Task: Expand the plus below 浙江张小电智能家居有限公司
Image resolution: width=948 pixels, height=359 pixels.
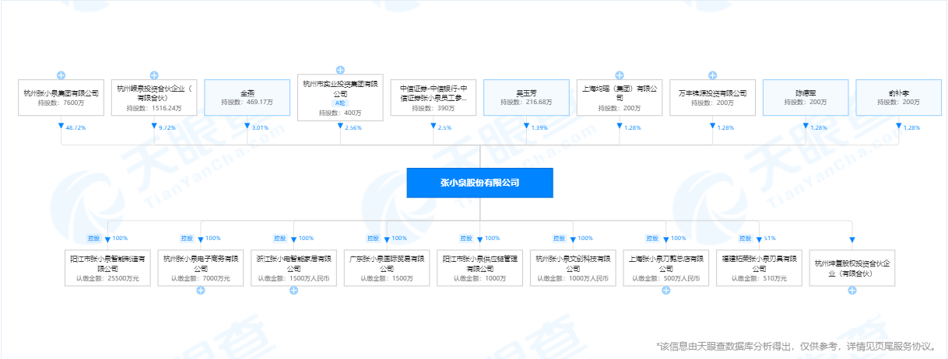Action: [293, 290]
